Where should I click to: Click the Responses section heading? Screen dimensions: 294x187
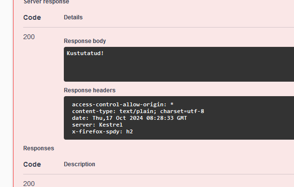click(39, 148)
